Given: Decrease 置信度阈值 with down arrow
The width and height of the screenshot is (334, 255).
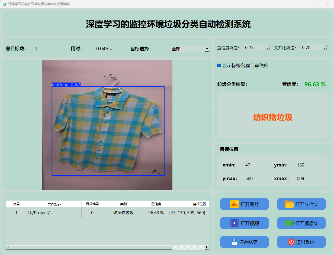Looking at the screenshot, I should 268,49.
